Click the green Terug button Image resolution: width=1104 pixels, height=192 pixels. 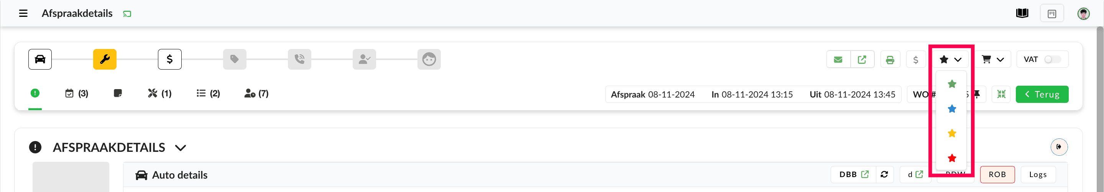(1042, 94)
